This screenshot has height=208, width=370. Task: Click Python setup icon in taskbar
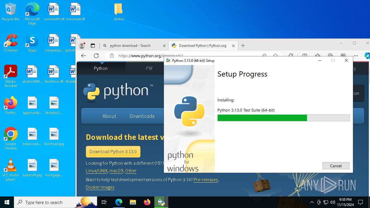tap(161, 202)
